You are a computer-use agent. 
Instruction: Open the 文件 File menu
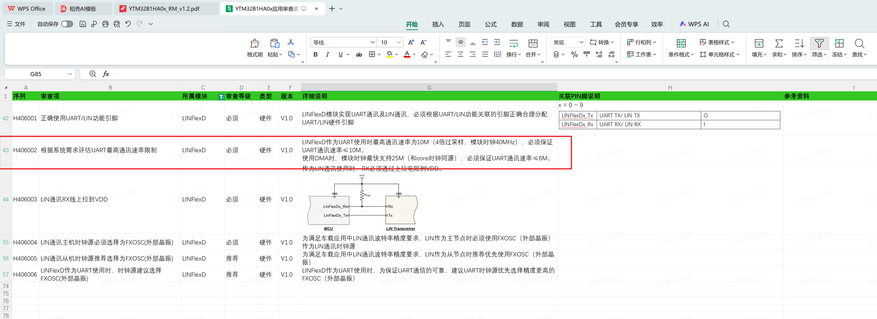click(16, 24)
